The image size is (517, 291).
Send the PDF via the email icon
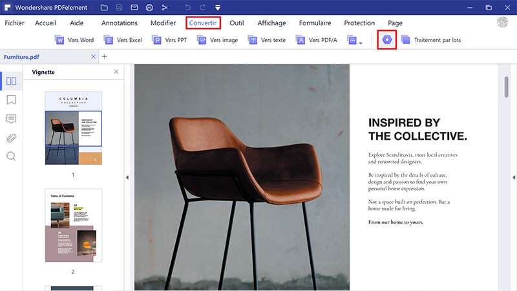coord(134,7)
